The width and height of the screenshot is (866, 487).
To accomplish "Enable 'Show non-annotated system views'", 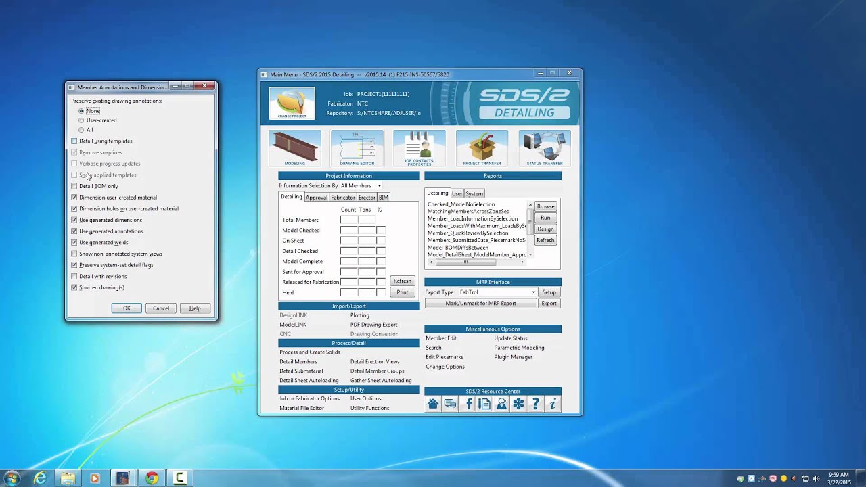I will [74, 254].
